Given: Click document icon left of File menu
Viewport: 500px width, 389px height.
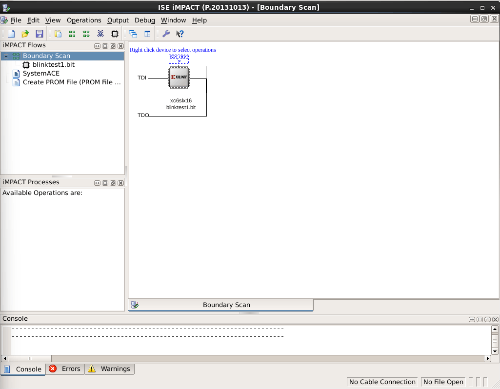Looking at the screenshot, I should (4, 20).
